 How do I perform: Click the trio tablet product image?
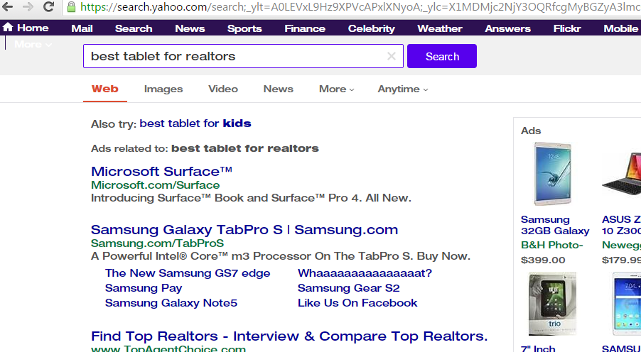coord(552,304)
